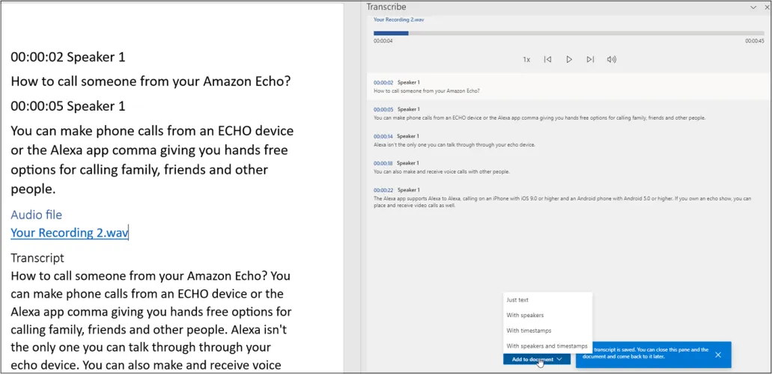Dismiss the transcript saved notification

coord(718,355)
